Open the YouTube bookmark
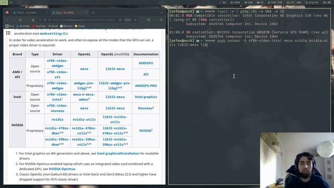The height and width of the screenshot is (188, 334). (x=39, y=26)
